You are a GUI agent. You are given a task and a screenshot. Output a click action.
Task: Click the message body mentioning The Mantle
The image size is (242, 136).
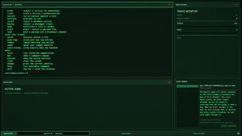(x=218, y=103)
